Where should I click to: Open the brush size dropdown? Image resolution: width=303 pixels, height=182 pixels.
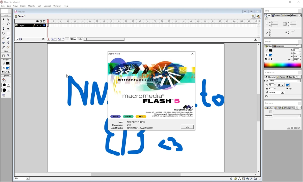pos(9,85)
